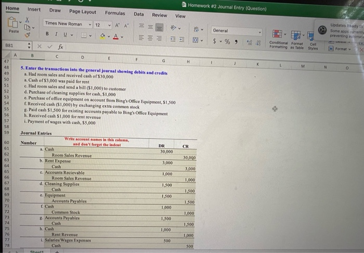
Task: Switch to the Home ribbon tab
Action: click(x=12, y=8)
